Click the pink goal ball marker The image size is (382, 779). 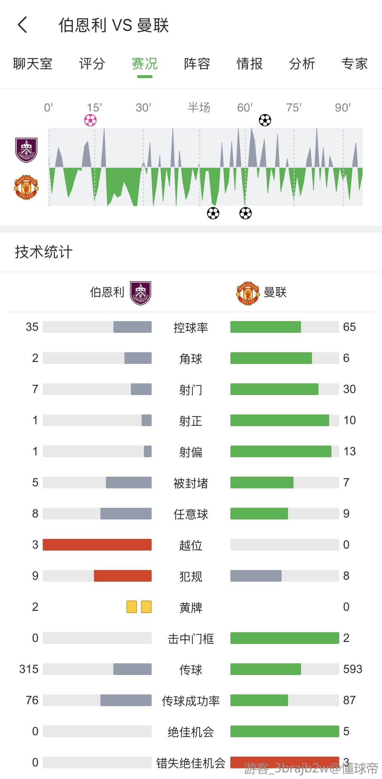click(x=90, y=120)
